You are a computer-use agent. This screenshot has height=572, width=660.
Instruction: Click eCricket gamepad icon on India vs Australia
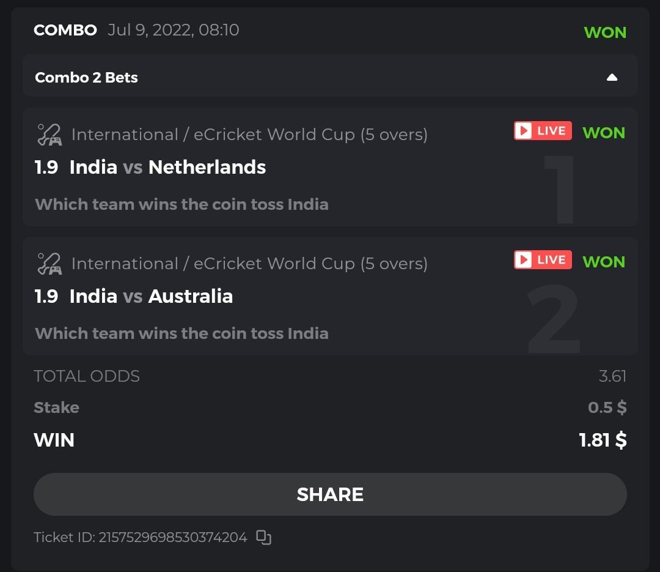point(49,264)
